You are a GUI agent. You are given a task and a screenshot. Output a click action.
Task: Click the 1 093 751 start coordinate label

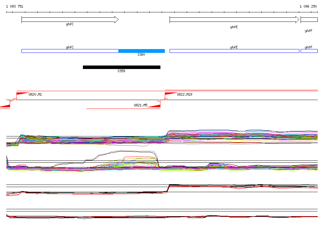(x=15, y=6)
